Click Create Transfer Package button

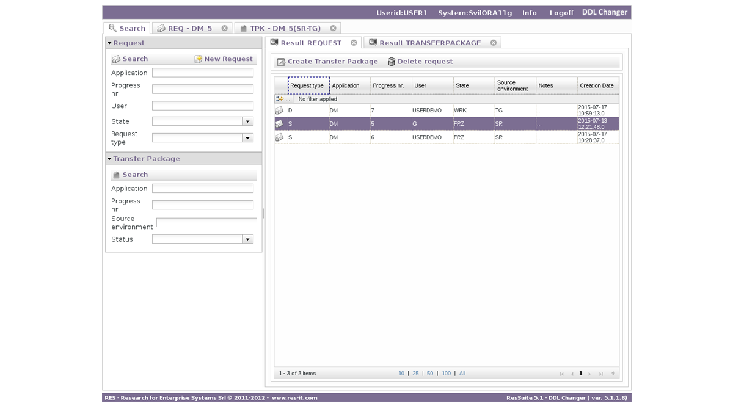pos(327,62)
